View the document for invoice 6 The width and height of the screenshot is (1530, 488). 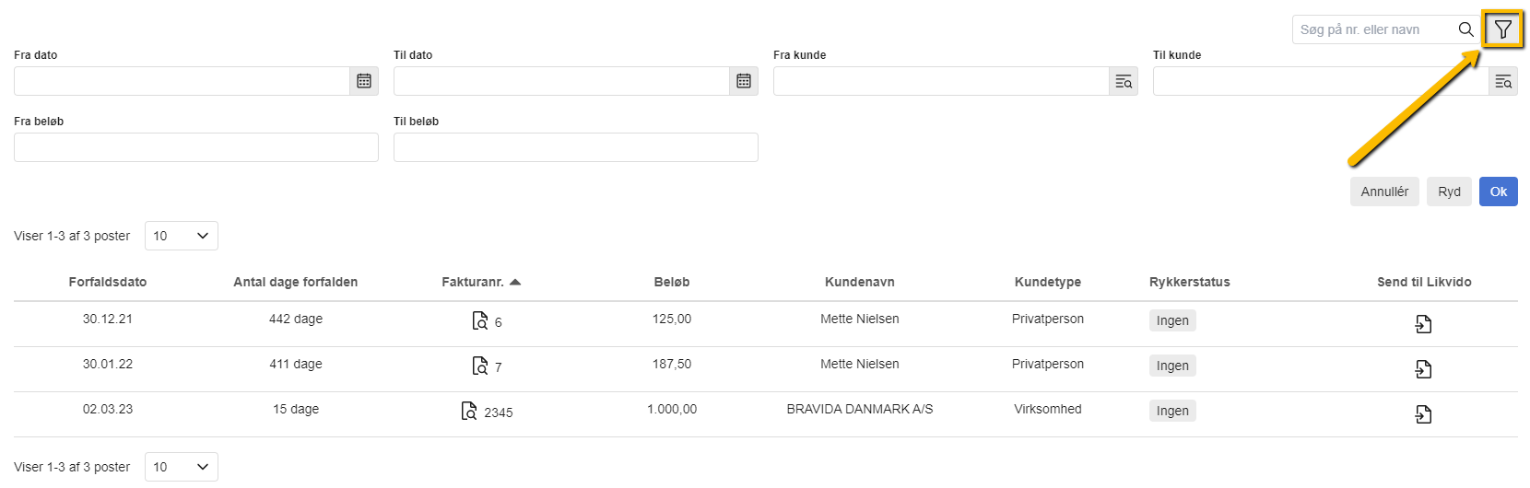(x=480, y=320)
